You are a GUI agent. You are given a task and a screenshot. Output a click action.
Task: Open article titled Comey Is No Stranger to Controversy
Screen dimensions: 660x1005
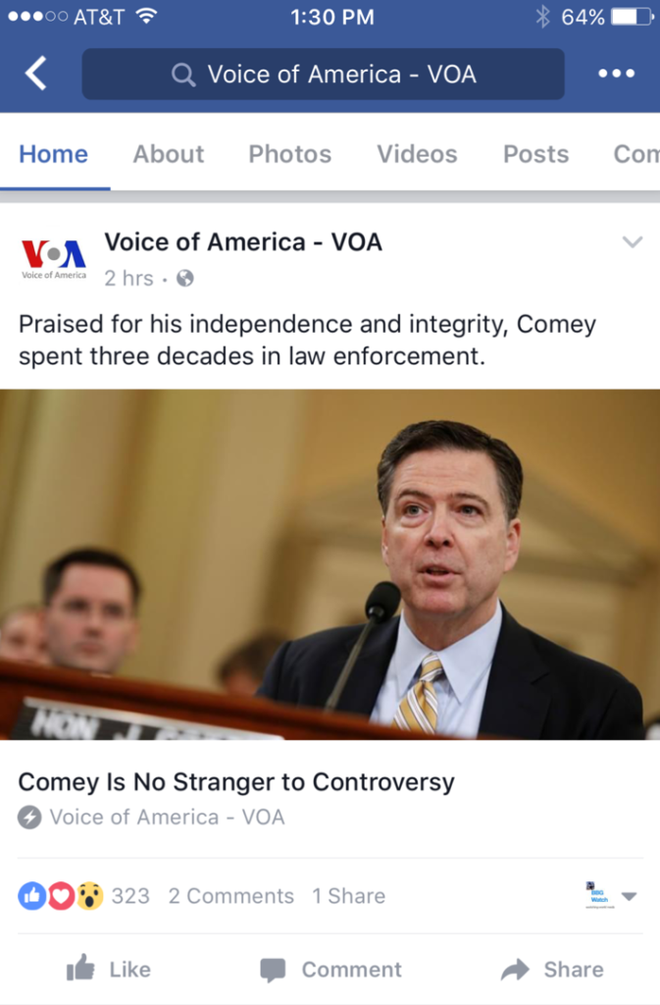pos(236,782)
